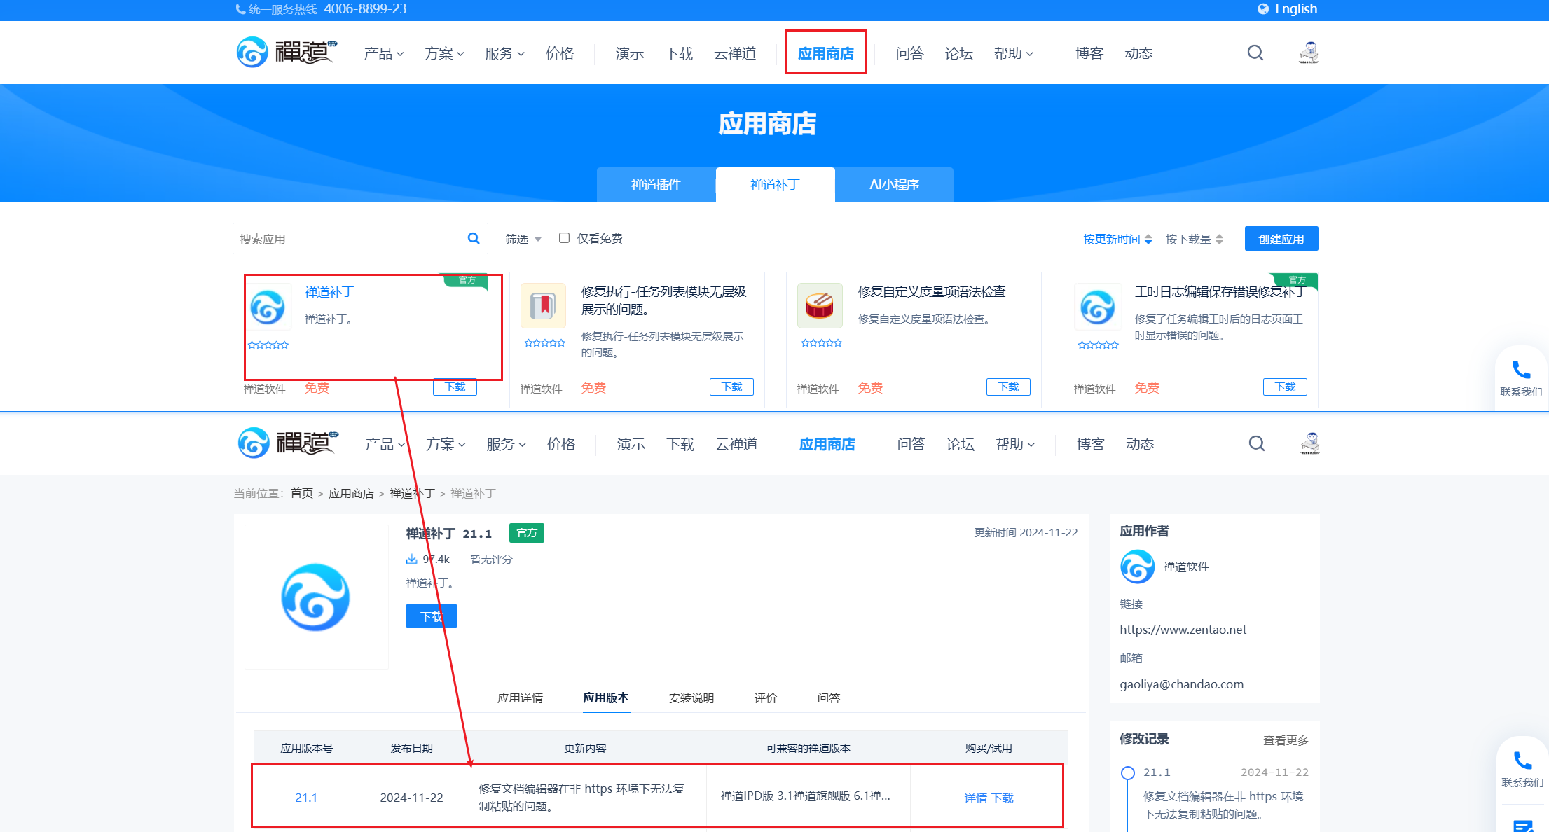Click 详情 link in version 21.1 row
Screen dimensions: 1549x832
(x=975, y=798)
